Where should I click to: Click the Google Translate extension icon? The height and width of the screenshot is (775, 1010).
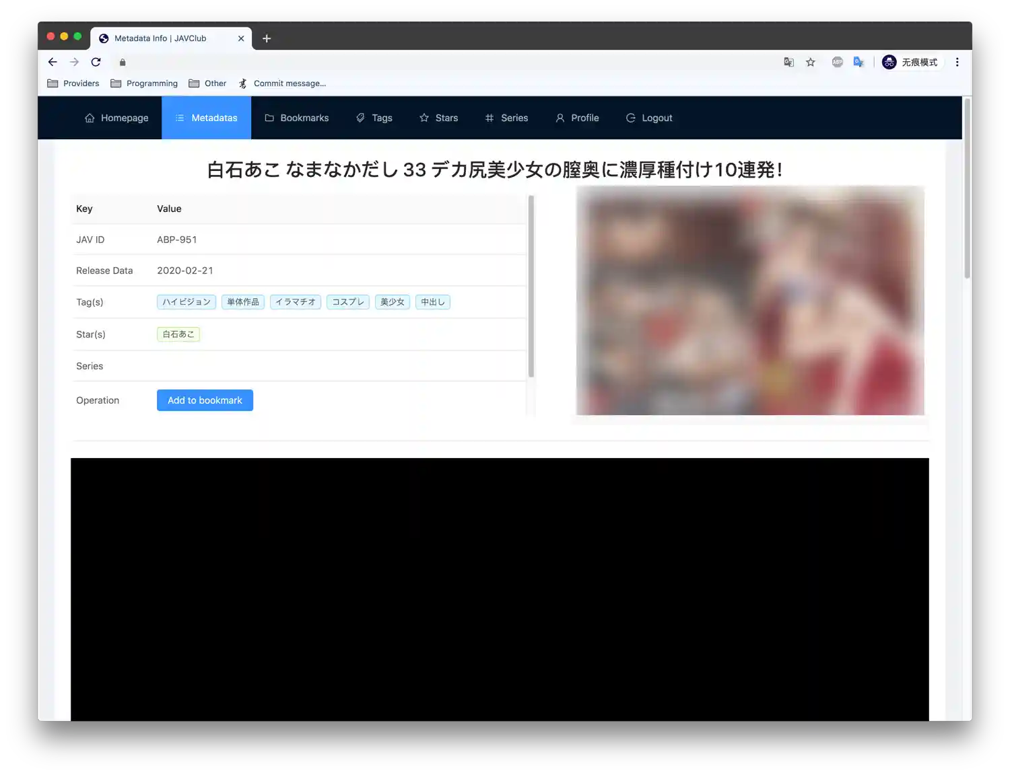tap(858, 62)
